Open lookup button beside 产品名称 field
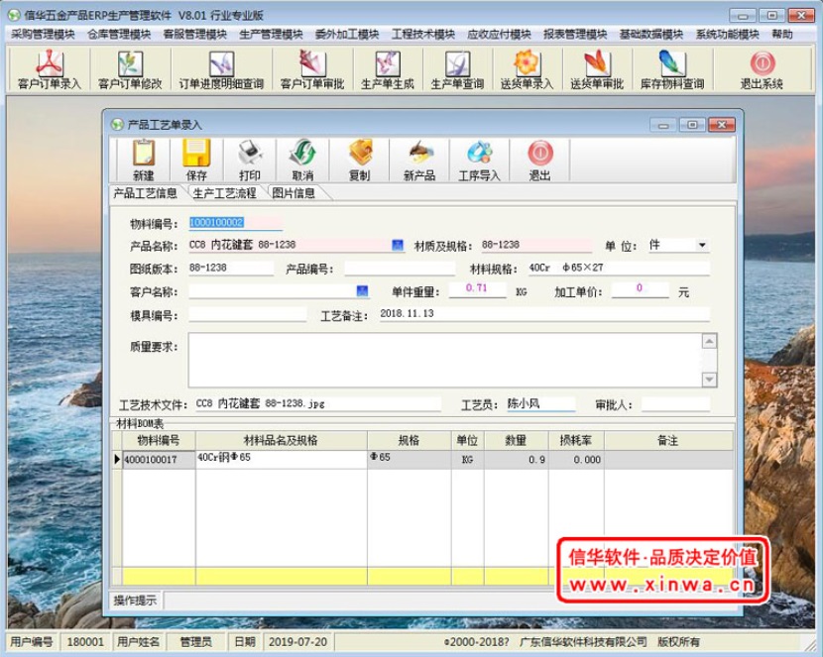 (398, 245)
